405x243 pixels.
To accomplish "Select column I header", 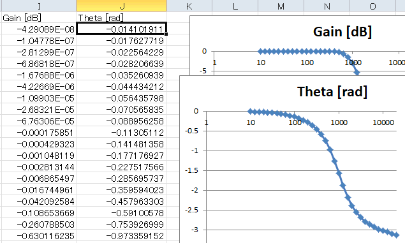I will (x=39, y=6).
